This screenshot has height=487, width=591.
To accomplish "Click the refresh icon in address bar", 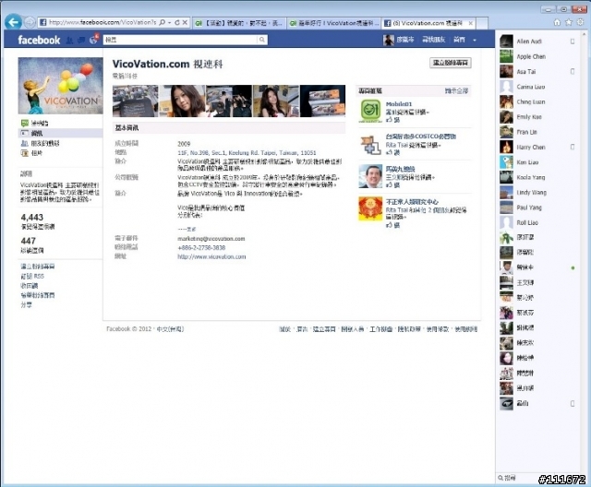I will point(176,22).
